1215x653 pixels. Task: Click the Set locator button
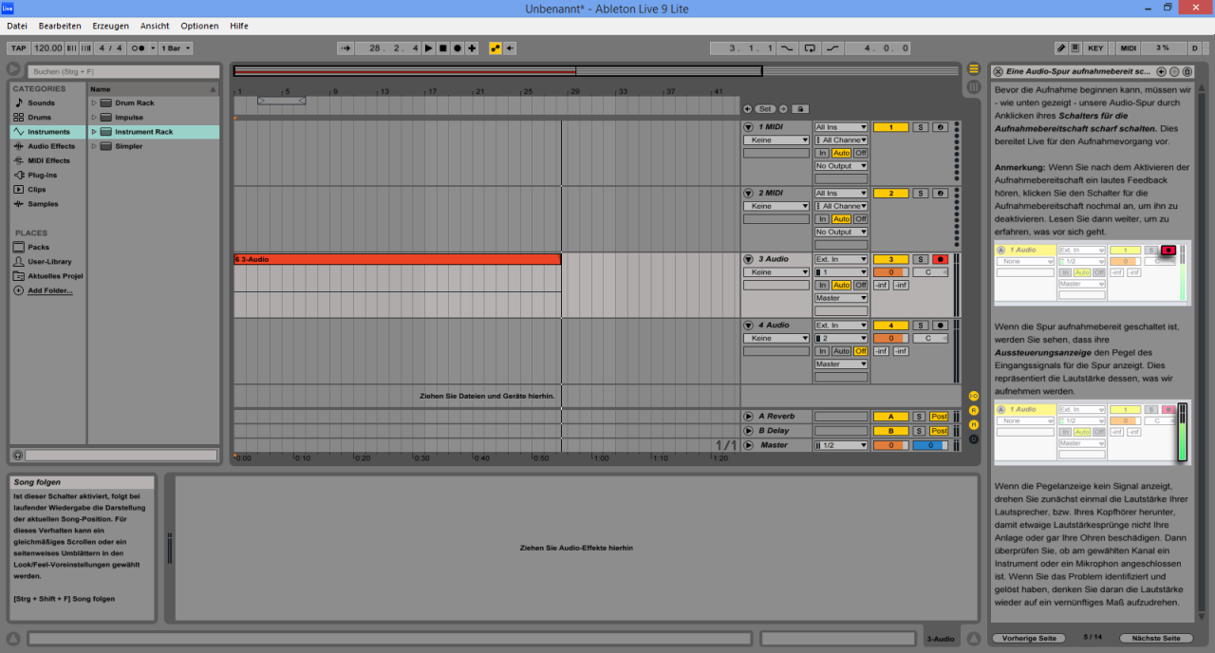pyautogui.click(x=764, y=109)
